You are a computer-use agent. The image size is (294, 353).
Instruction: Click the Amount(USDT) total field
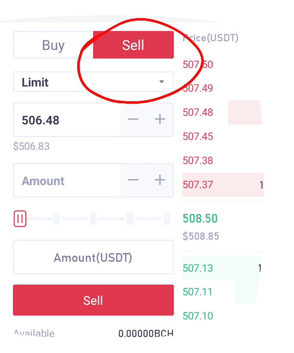click(94, 257)
